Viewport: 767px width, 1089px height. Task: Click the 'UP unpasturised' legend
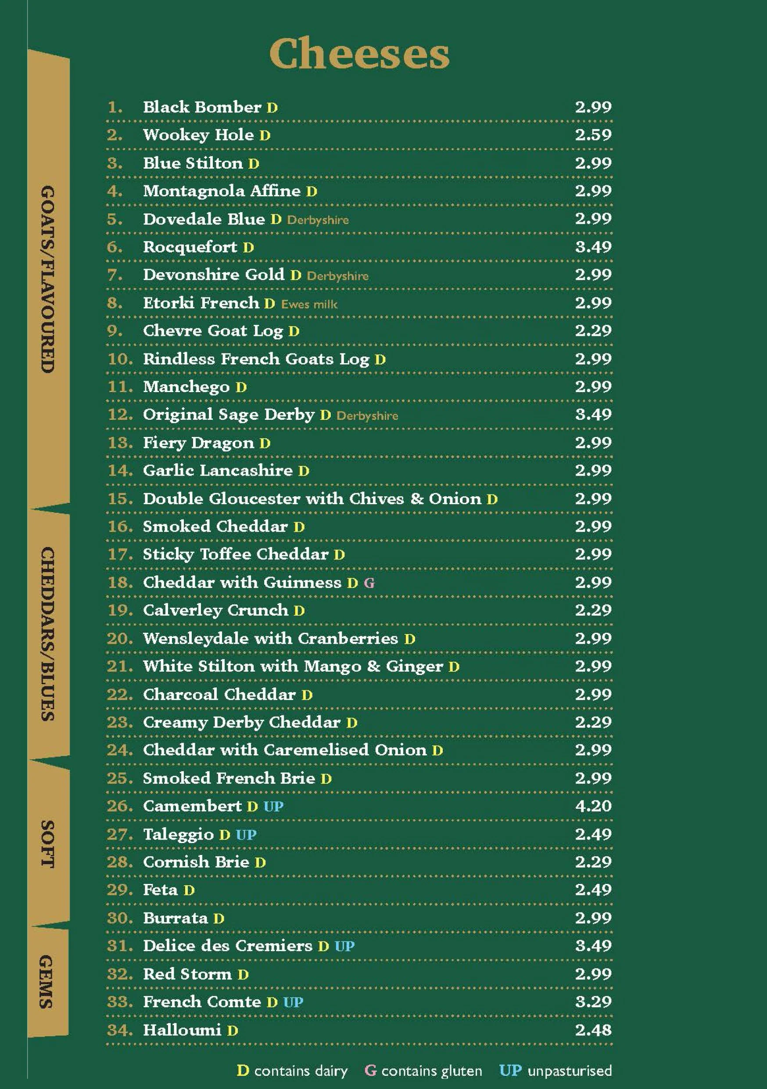pyautogui.click(x=556, y=1071)
